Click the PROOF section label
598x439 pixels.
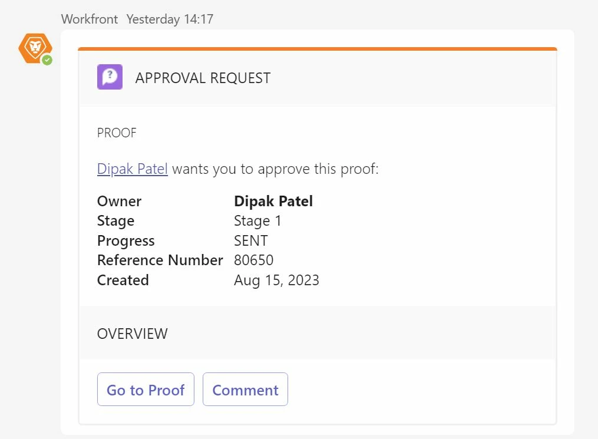117,133
